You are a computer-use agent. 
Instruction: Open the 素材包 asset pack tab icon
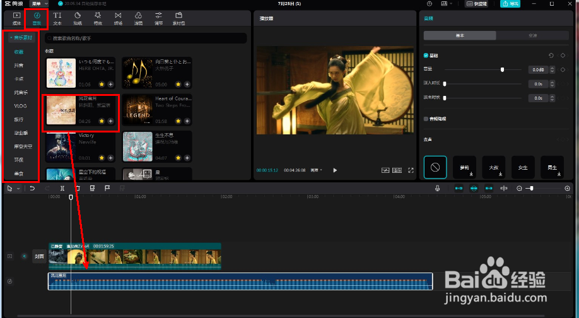click(x=178, y=15)
